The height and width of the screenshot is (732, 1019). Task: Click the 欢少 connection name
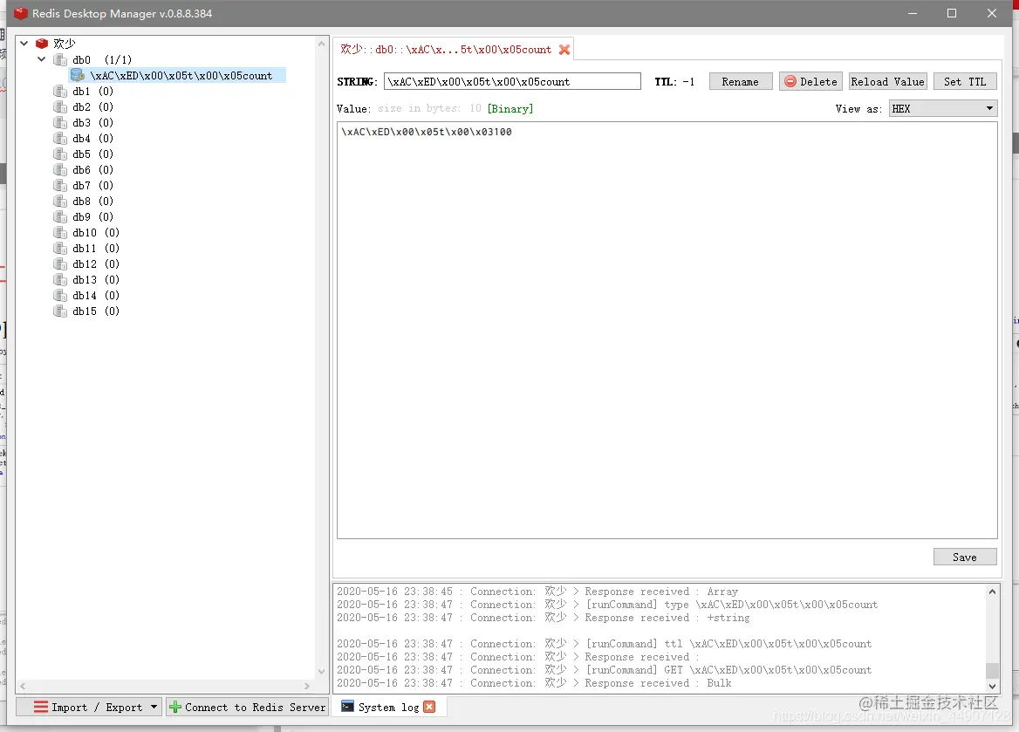point(65,44)
